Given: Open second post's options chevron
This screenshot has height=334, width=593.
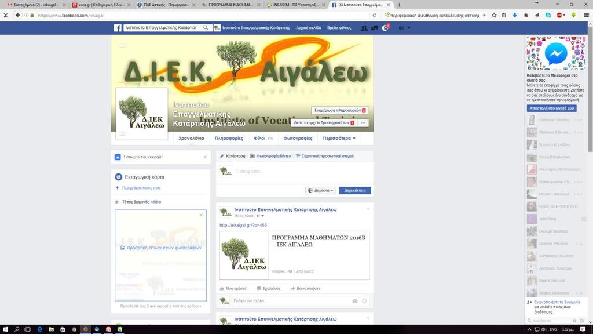Looking at the screenshot, I should pyautogui.click(x=368, y=318).
